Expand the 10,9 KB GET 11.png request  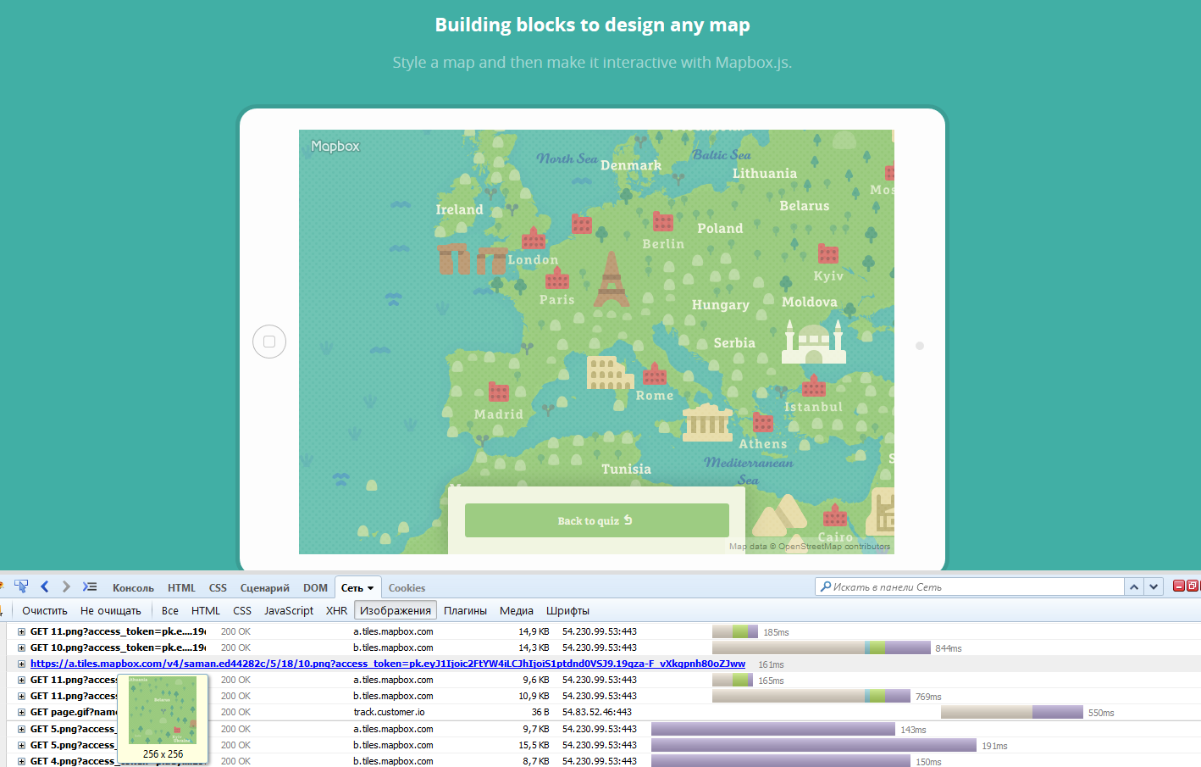[x=22, y=696]
